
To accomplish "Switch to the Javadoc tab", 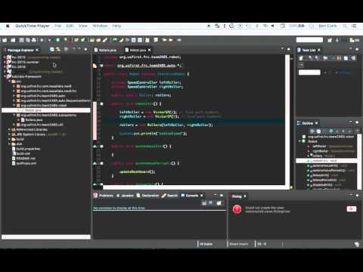I will [125, 196].
